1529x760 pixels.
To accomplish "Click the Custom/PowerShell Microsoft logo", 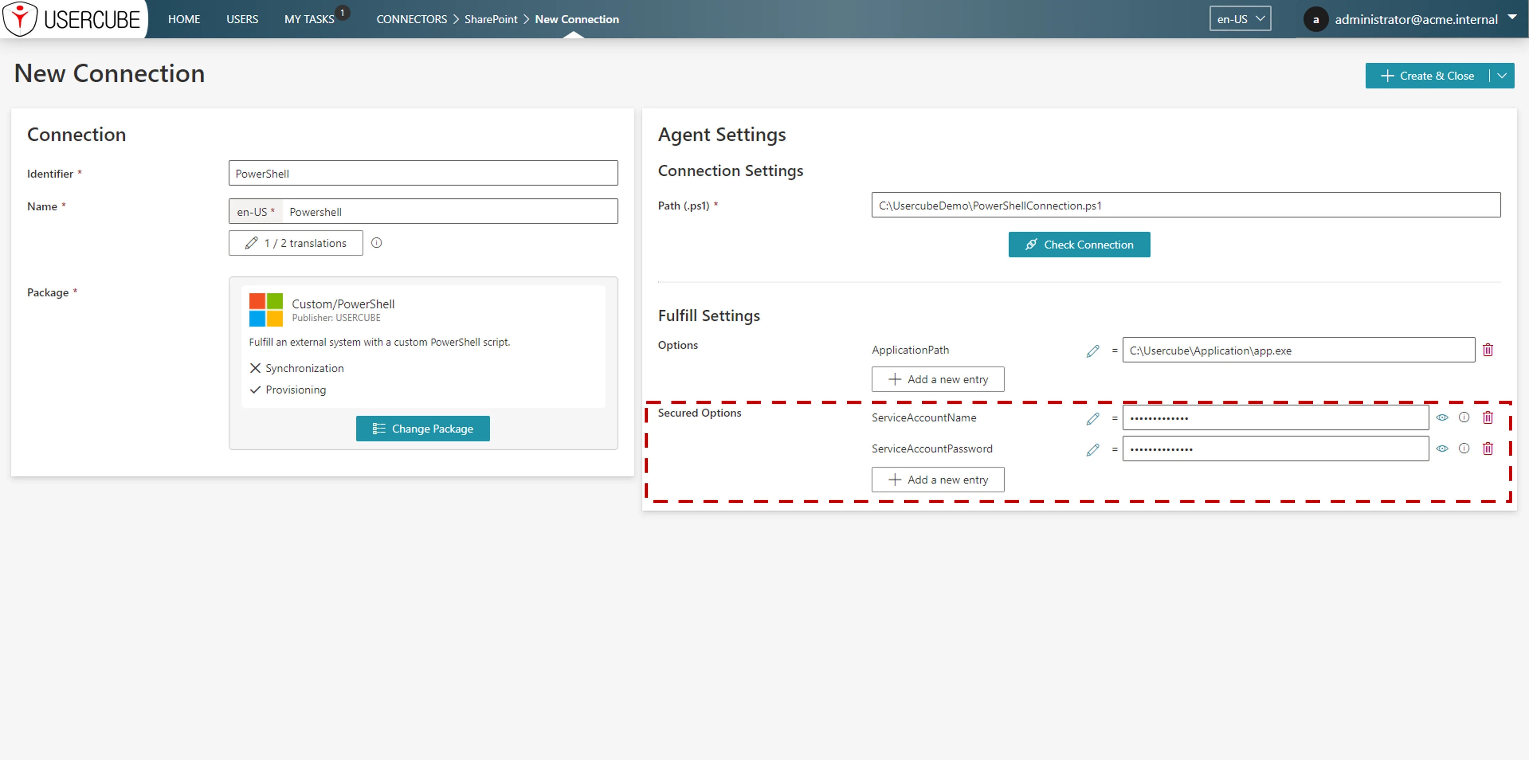I will pos(266,310).
